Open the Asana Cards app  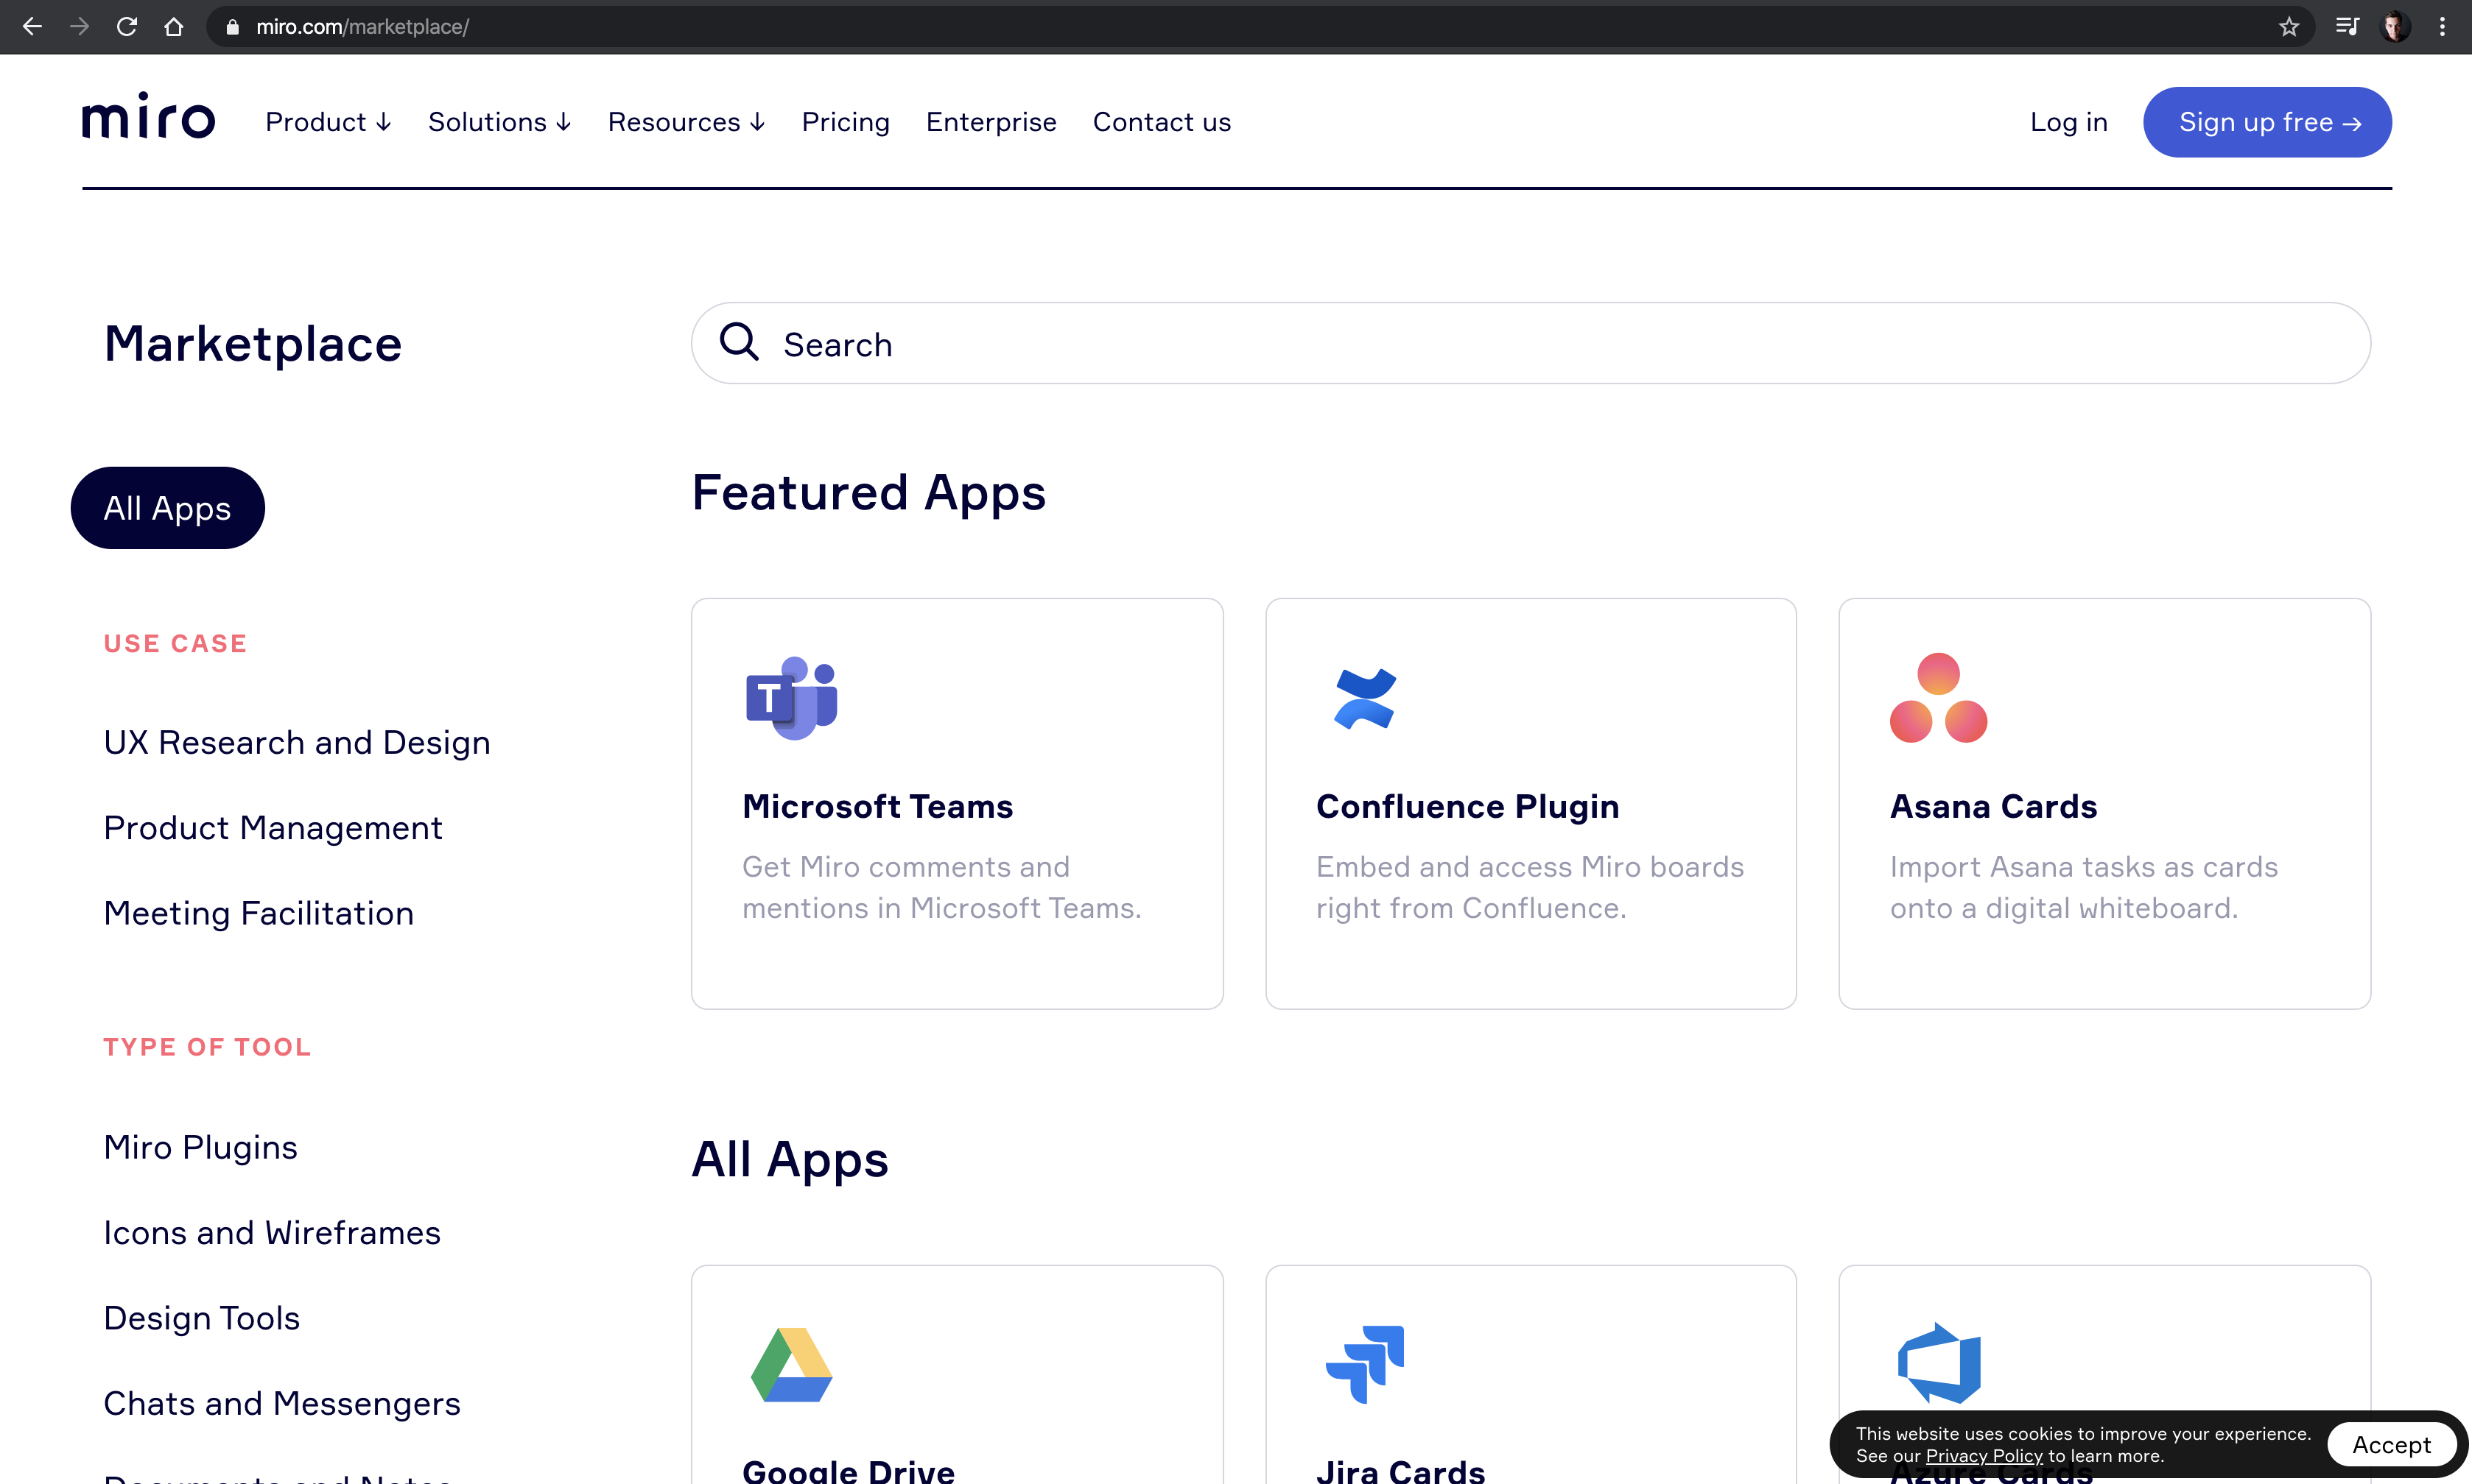coord(1992,806)
